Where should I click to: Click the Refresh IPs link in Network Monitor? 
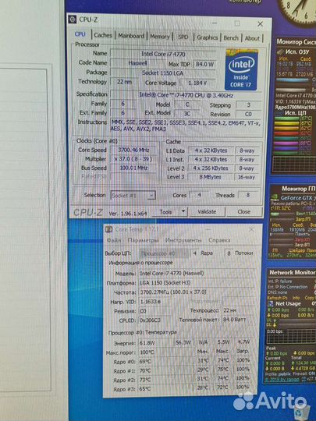coord(279,298)
